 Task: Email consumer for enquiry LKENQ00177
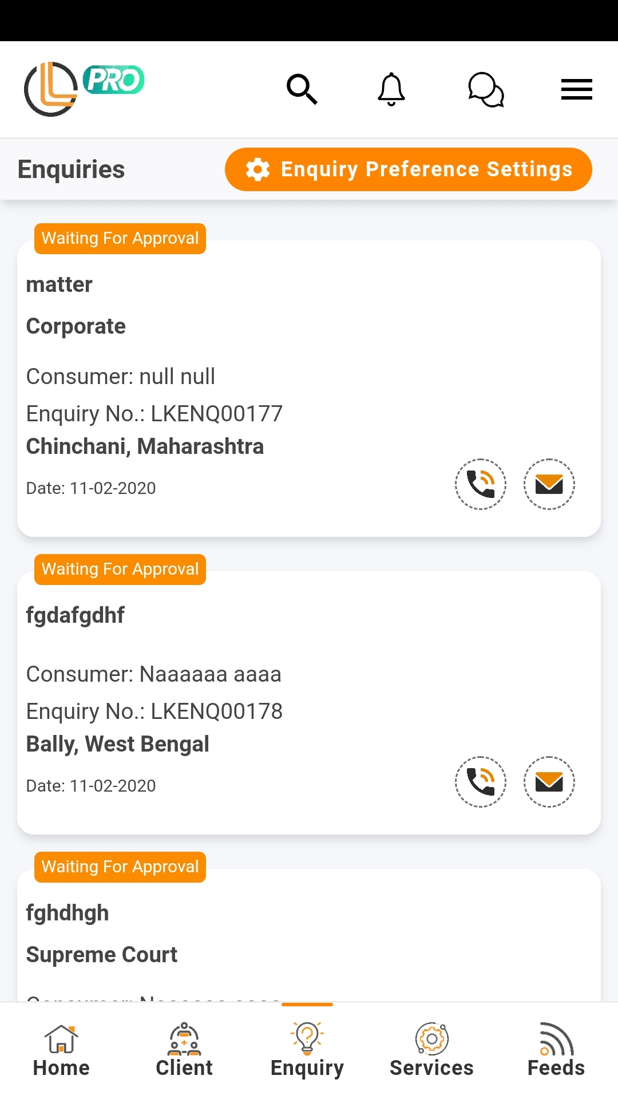pyautogui.click(x=549, y=484)
